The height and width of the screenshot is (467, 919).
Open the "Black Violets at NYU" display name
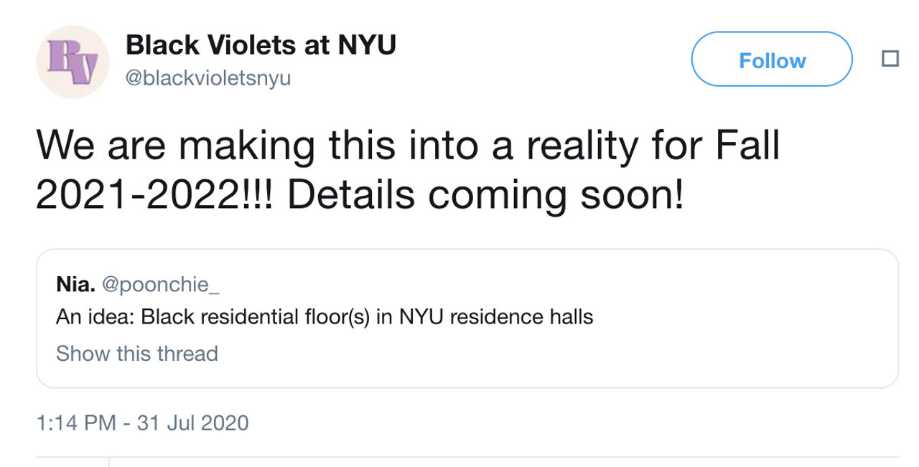point(261,46)
